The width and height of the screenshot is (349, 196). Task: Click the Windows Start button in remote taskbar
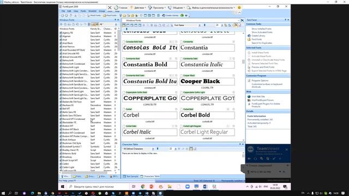[x=63, y=187]
